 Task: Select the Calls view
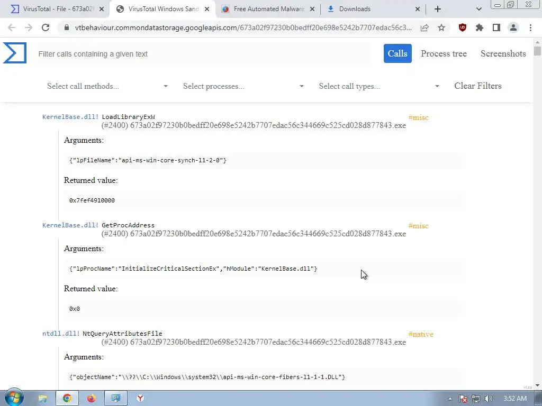398,53
